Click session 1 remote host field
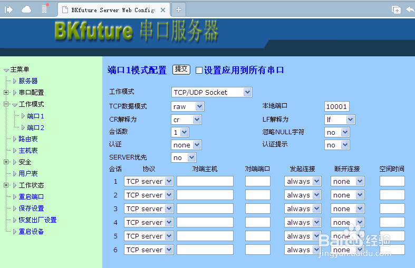 (x=205, y=181)
